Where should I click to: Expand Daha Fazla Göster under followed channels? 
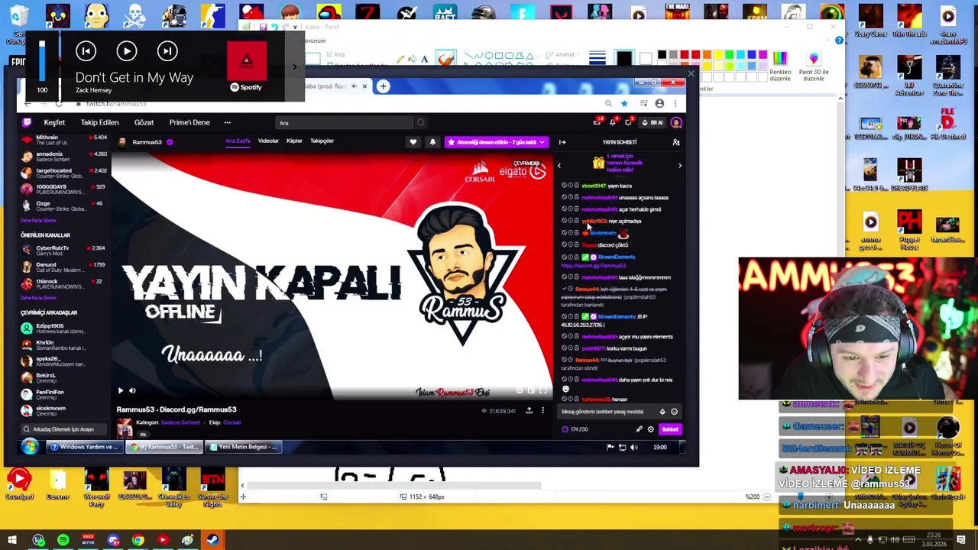(39, 220)
